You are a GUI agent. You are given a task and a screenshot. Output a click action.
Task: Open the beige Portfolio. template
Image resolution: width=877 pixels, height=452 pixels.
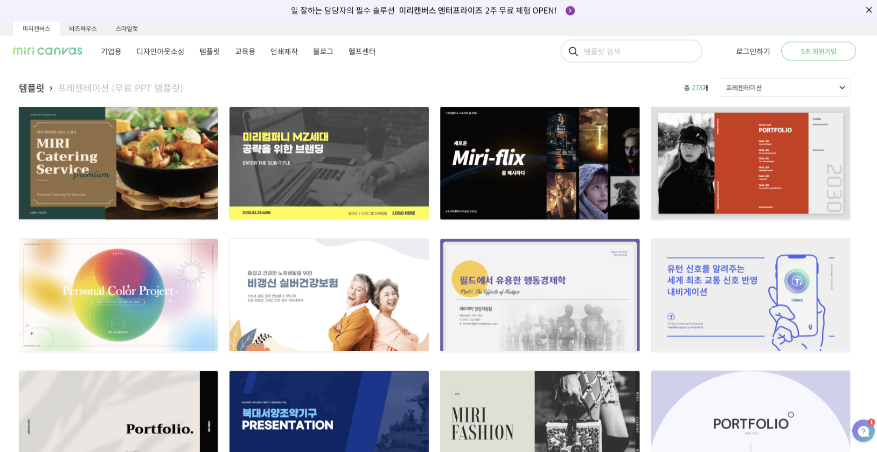point(118,411)
